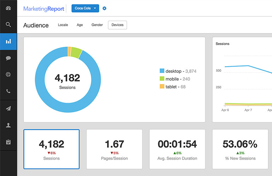Screen dimensions: 272x176
Task: Click the Avg. Session Duration card
Action: pos(177,149)
